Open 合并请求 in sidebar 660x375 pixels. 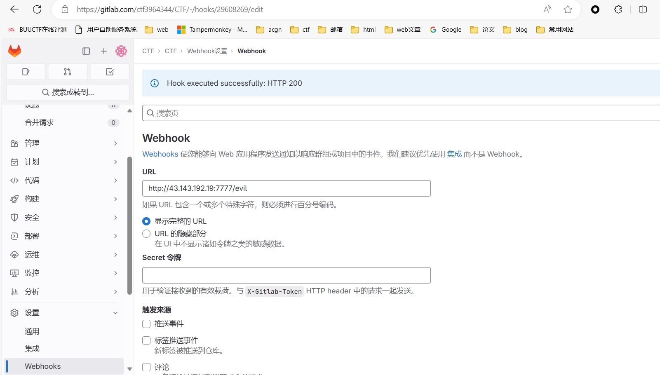coord(64,122)
